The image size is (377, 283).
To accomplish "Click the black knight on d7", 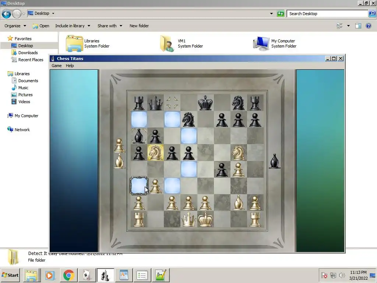I will pyautogui.click(x=188, y=119).
